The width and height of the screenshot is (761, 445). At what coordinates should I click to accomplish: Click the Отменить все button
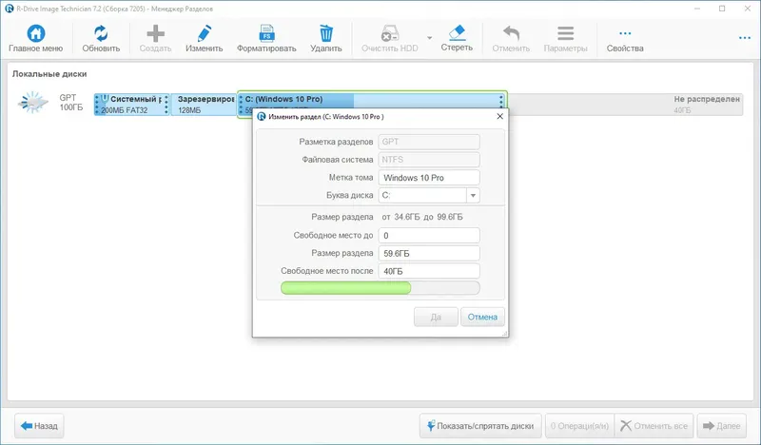(654, 426)
